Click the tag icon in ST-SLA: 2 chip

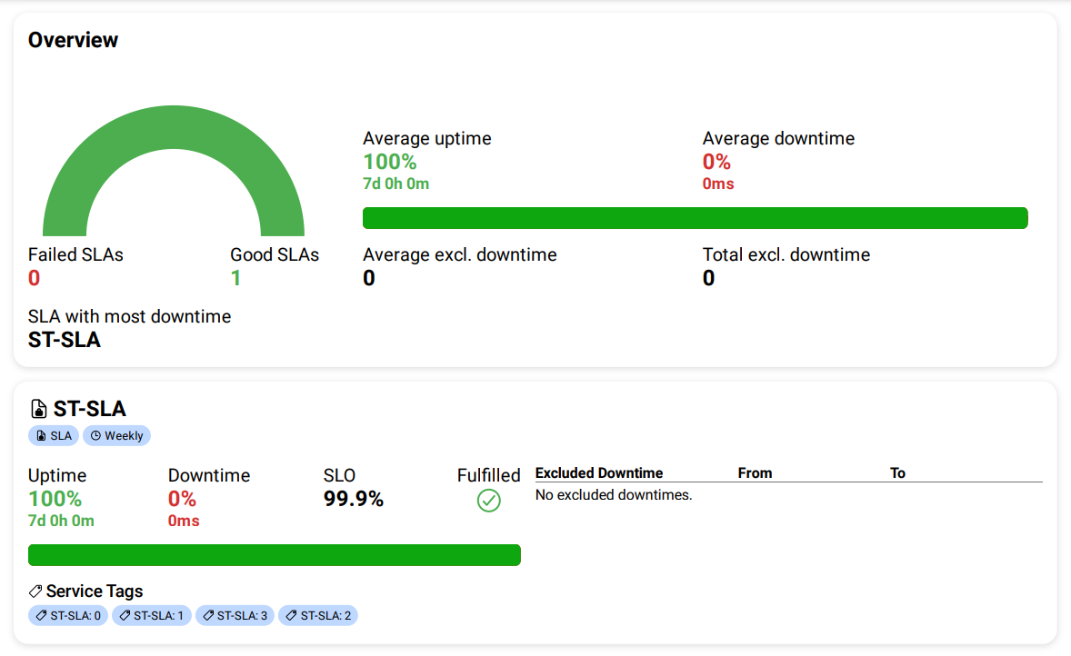291,616
